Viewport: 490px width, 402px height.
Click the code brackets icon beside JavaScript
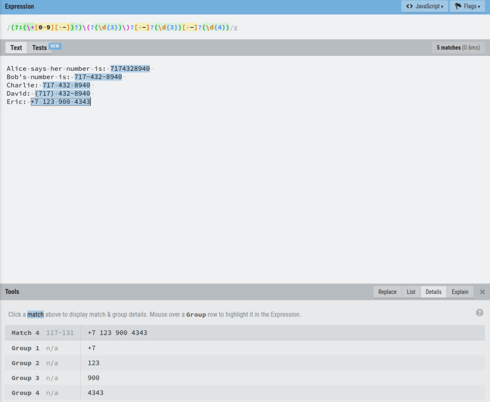coord(410,6)
